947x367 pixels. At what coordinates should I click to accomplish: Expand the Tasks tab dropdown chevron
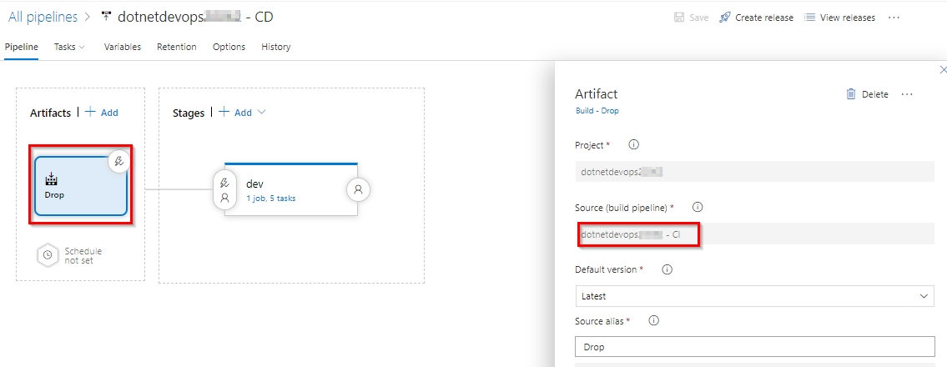(x=82, y=47)
